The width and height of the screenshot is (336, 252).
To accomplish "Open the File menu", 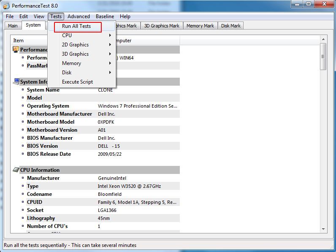I will (x=10, y=16).
